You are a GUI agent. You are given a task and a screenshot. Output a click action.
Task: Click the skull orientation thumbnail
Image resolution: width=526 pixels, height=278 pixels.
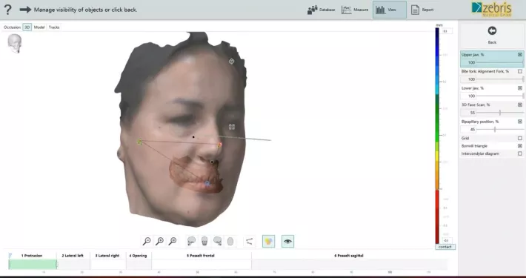coord(15,43)
